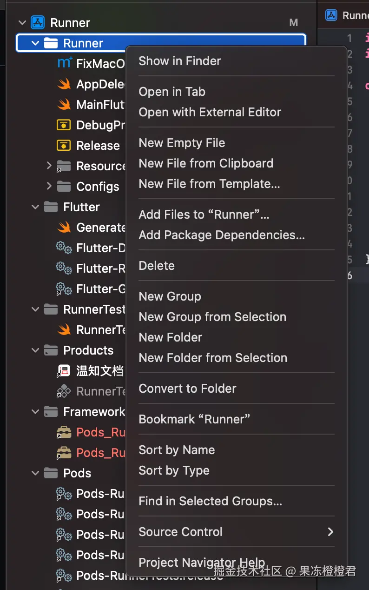Expand the Resources folder
Screen dimensions: 369x590
[x=49, y=166]
